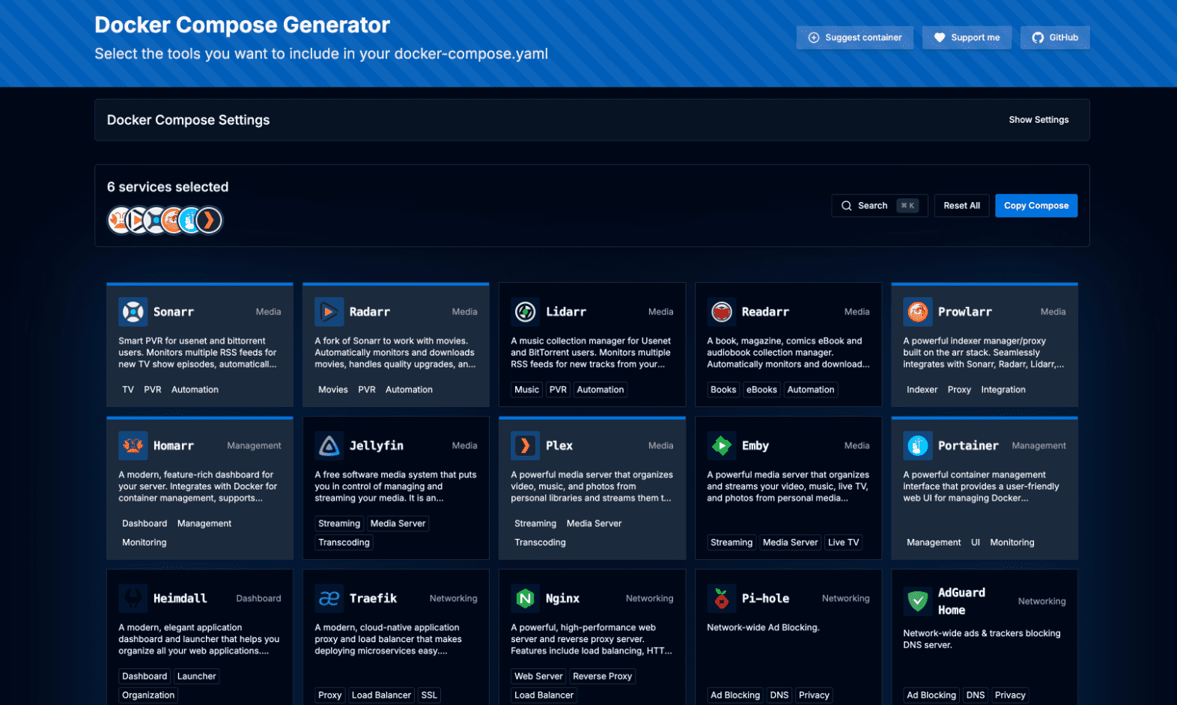Click the Movies tag on Radarr
This screenshot has height=705, width=1177.
coord(333,390)
